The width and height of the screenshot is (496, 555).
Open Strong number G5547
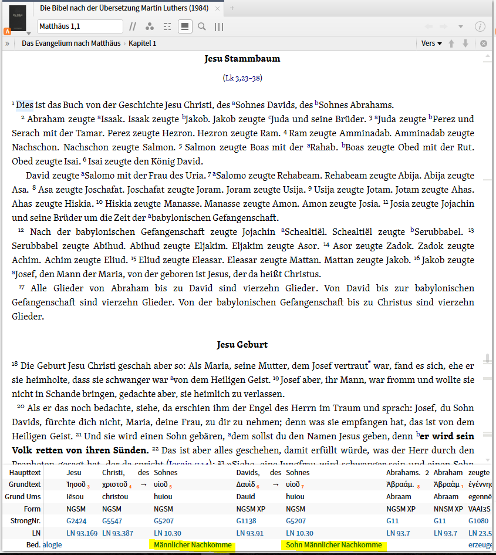(112, 521)
